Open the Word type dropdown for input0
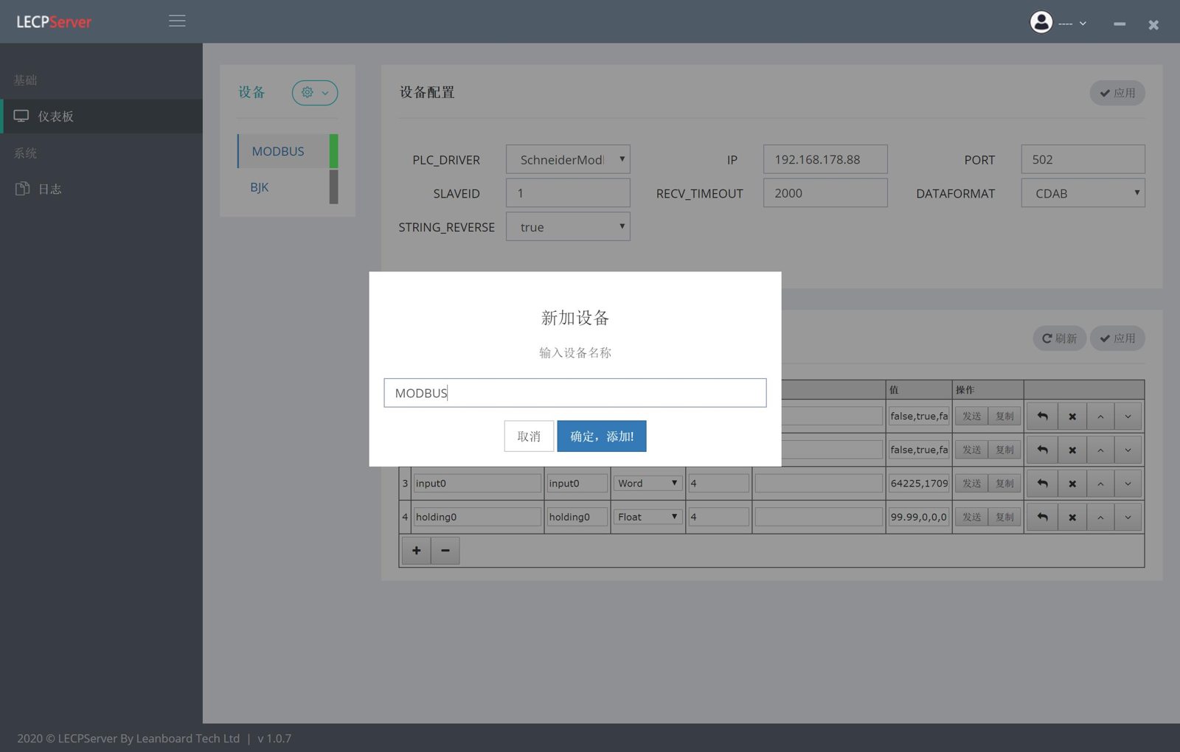This screenshot has height=752, width=1180. (648, 484)
